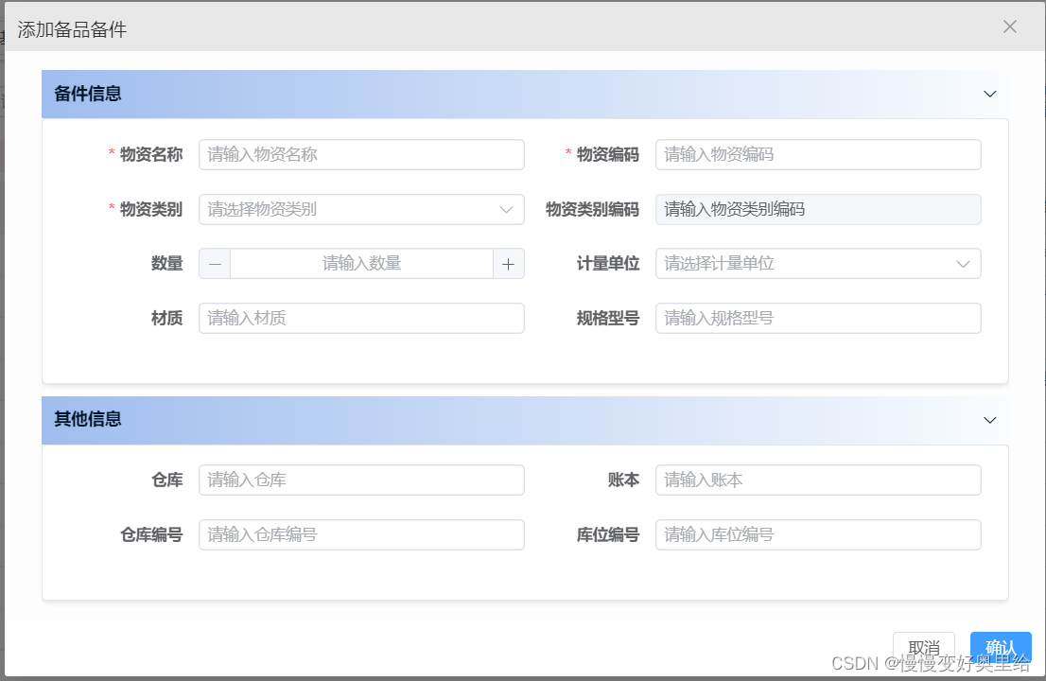Image resolution: width=1046 pixels, height=681 pixels.
Task: Click the plus stepper to increase 数量
Action: coord(508,263)
